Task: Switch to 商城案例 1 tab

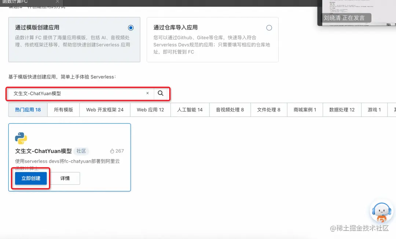Action: point(305,110)
